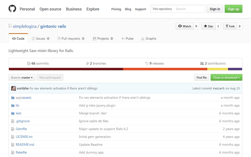
Task: Watch this repository
Action: [185, 26]
